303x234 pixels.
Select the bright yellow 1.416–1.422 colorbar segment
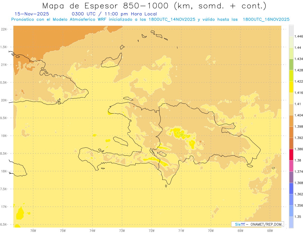tap(291, 87)
